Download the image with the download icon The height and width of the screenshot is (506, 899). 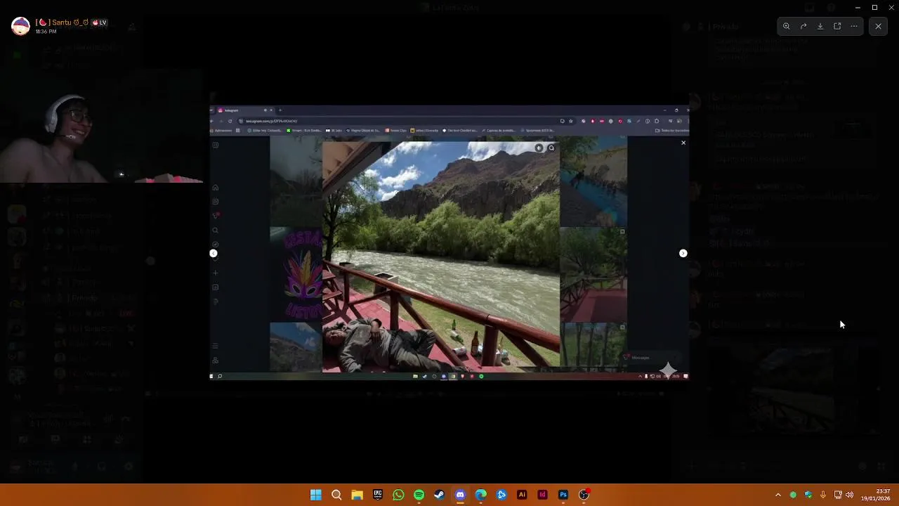(x=820, y=26)
